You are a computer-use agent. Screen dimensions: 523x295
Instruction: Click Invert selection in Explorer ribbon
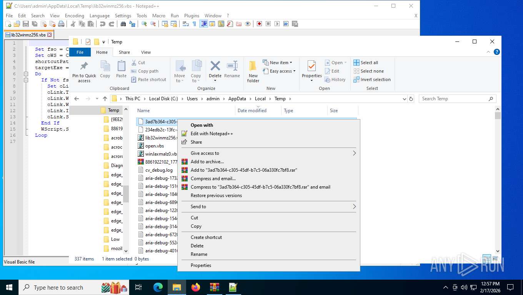click(372, 80)
